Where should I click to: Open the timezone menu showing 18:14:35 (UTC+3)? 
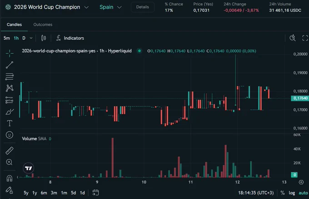256,193
